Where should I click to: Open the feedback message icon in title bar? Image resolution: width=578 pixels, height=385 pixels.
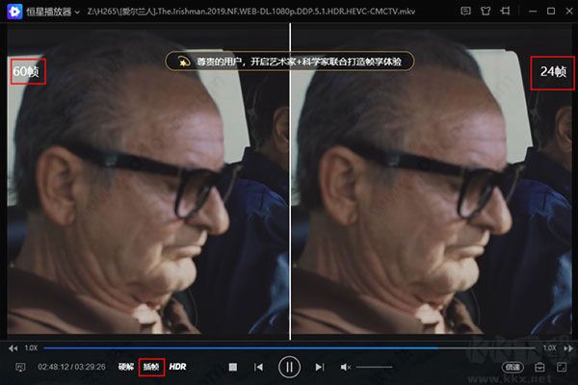pyautogui.click(x=465, y=11)
